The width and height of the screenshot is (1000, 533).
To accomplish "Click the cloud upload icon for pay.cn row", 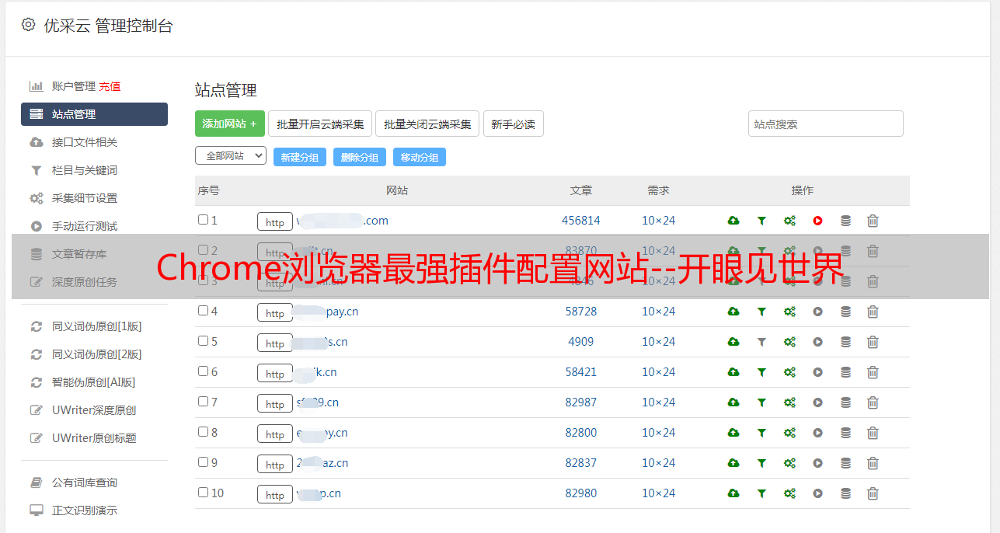I will pyautogui.click(x=733, y=312).
